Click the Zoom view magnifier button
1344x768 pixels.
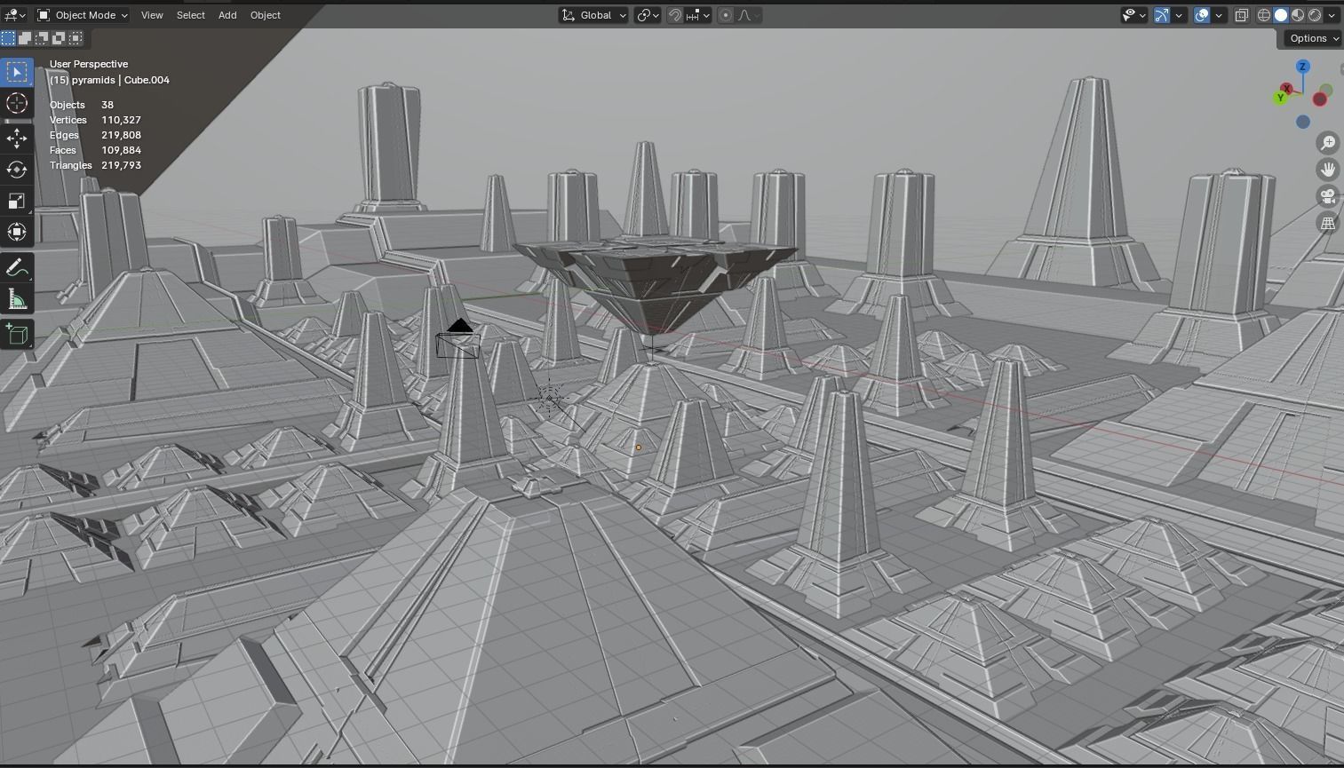[1328, 143]
